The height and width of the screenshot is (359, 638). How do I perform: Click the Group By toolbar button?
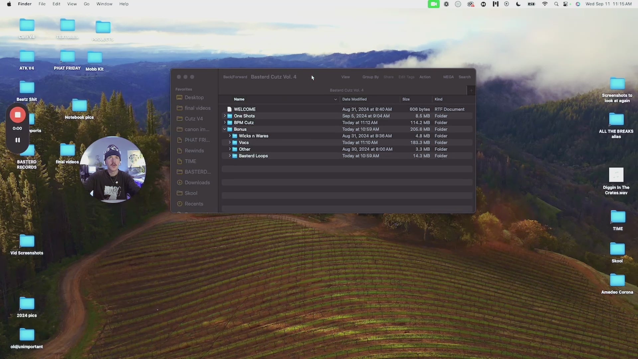pos(370,77)
